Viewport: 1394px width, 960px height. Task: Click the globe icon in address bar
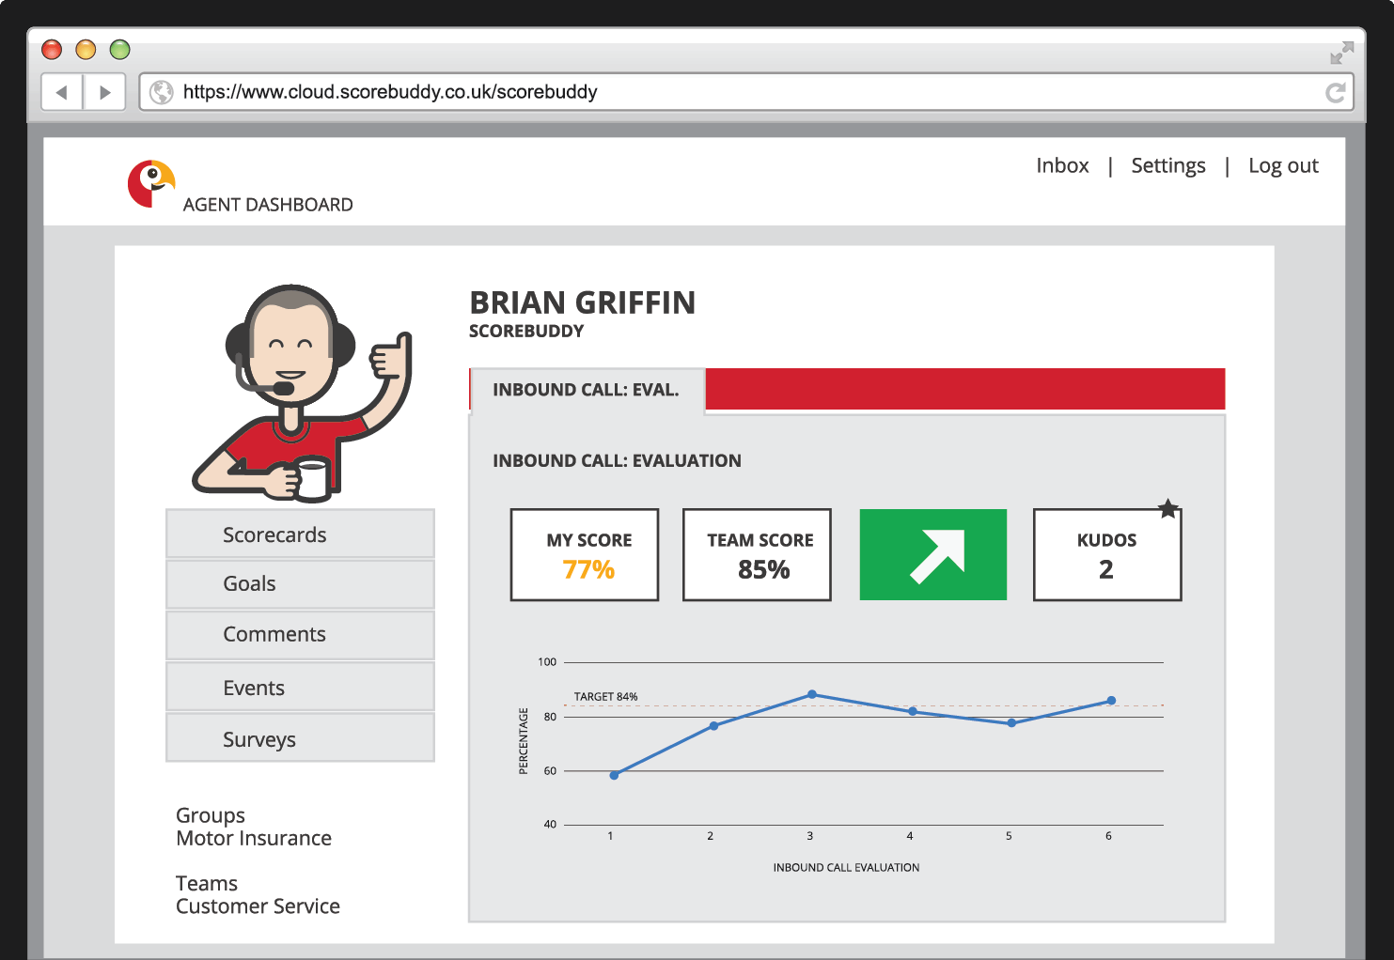coord(162,92)
